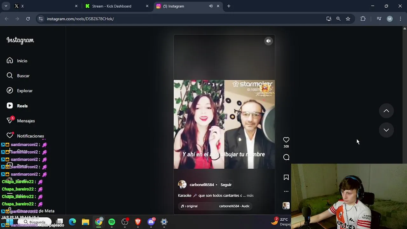
Task: Go to the previous reel
Action: (386, 111)
